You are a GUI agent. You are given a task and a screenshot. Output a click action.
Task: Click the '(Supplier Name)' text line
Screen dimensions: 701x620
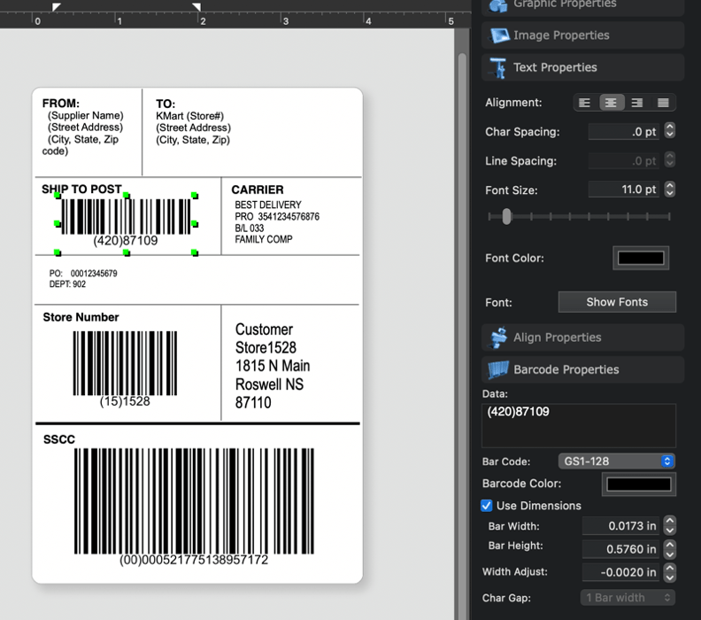pyautogui.click(x=85, y=115)
